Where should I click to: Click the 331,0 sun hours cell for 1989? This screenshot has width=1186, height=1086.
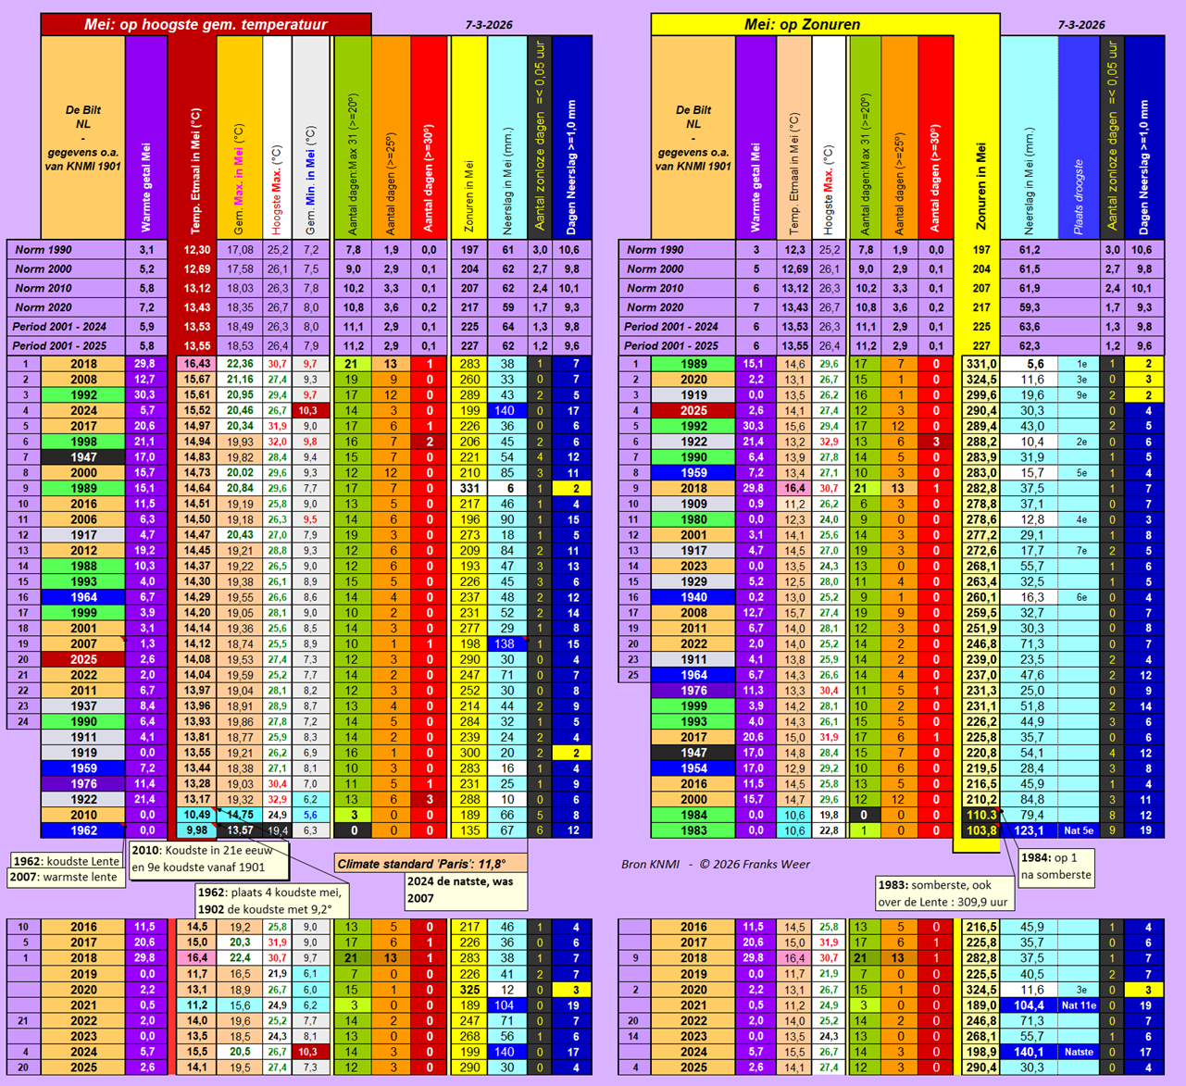980,364
